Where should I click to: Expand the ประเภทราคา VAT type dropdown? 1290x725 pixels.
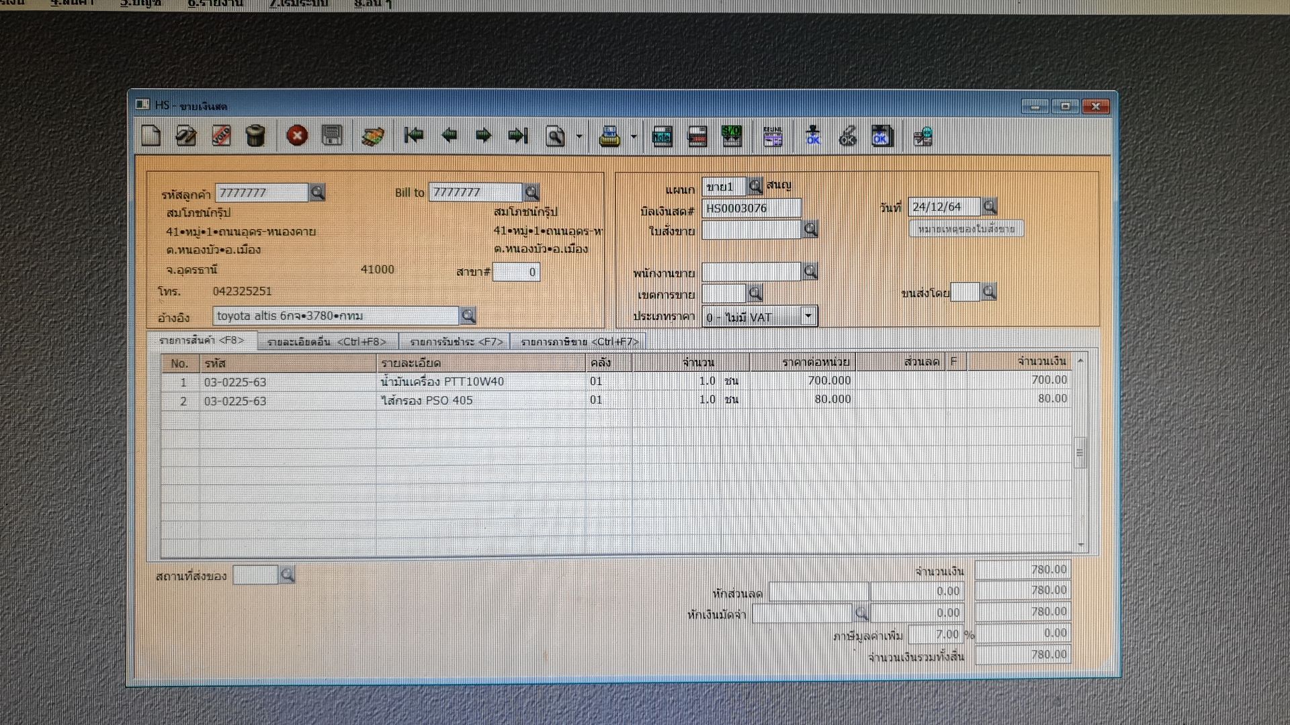[x=808, y=316]
